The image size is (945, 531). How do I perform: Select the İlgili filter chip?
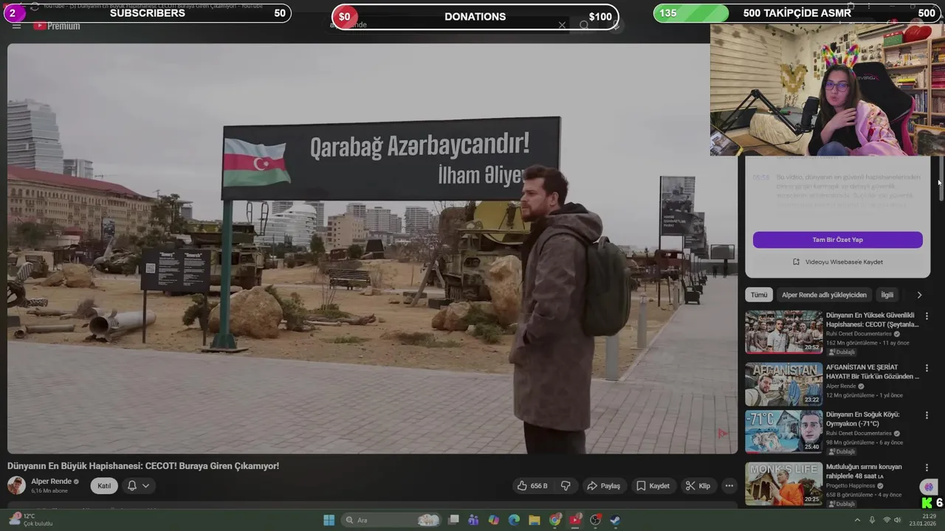(887, 295)
